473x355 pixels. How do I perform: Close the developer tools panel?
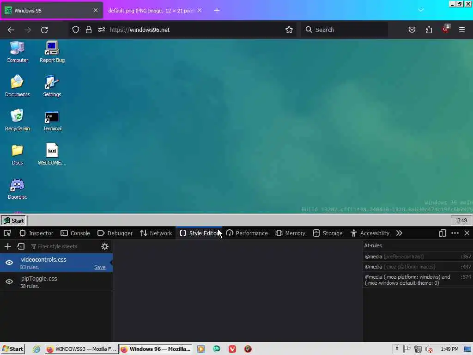pyautogui.click(x=467, y=233)
